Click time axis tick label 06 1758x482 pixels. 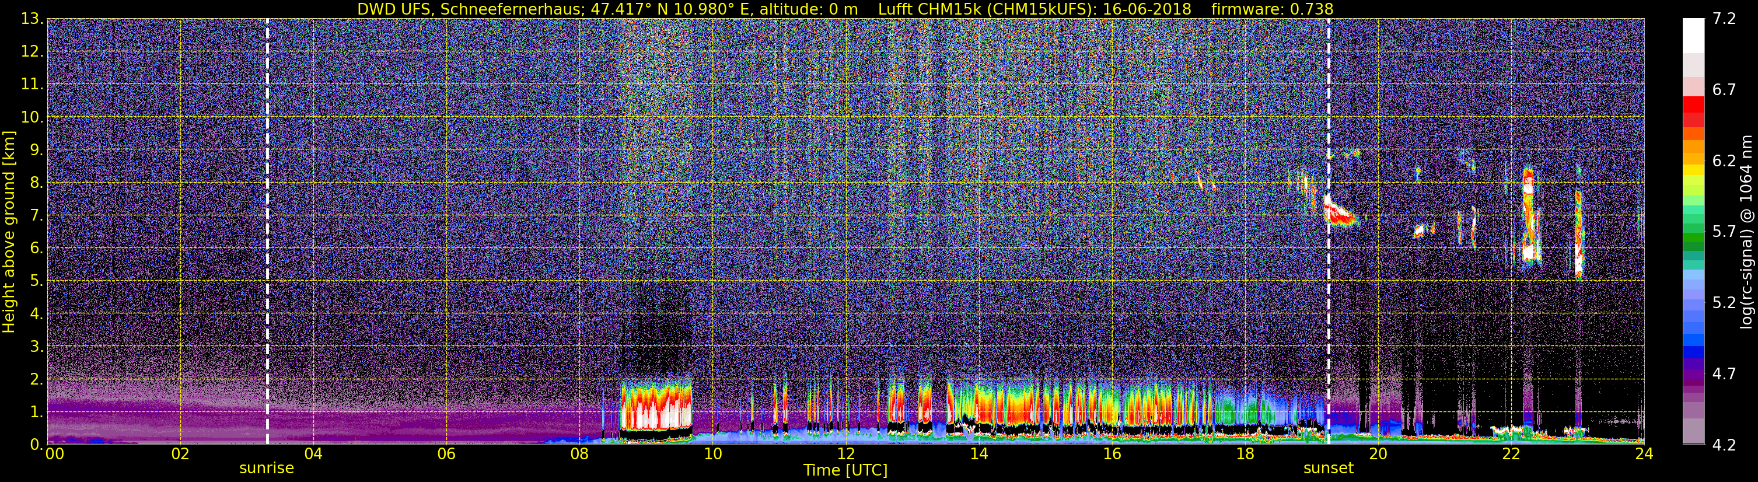coord(446,454)
